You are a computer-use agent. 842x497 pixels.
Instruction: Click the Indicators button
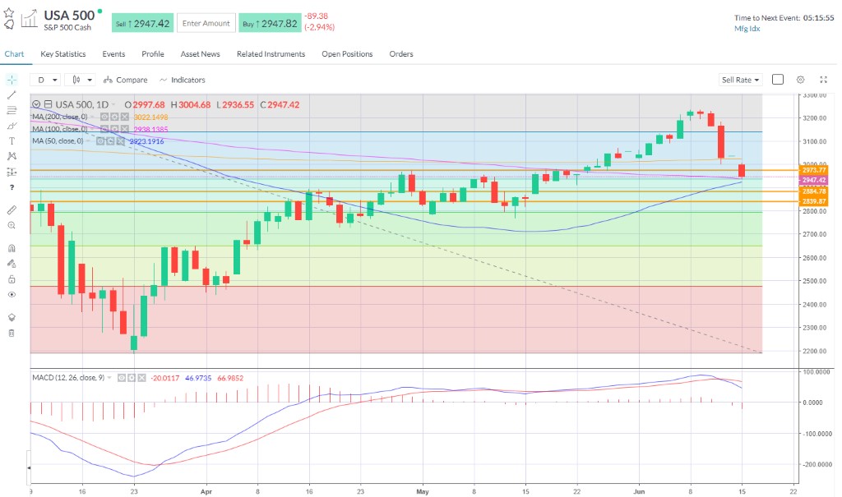tap(183, 80)
